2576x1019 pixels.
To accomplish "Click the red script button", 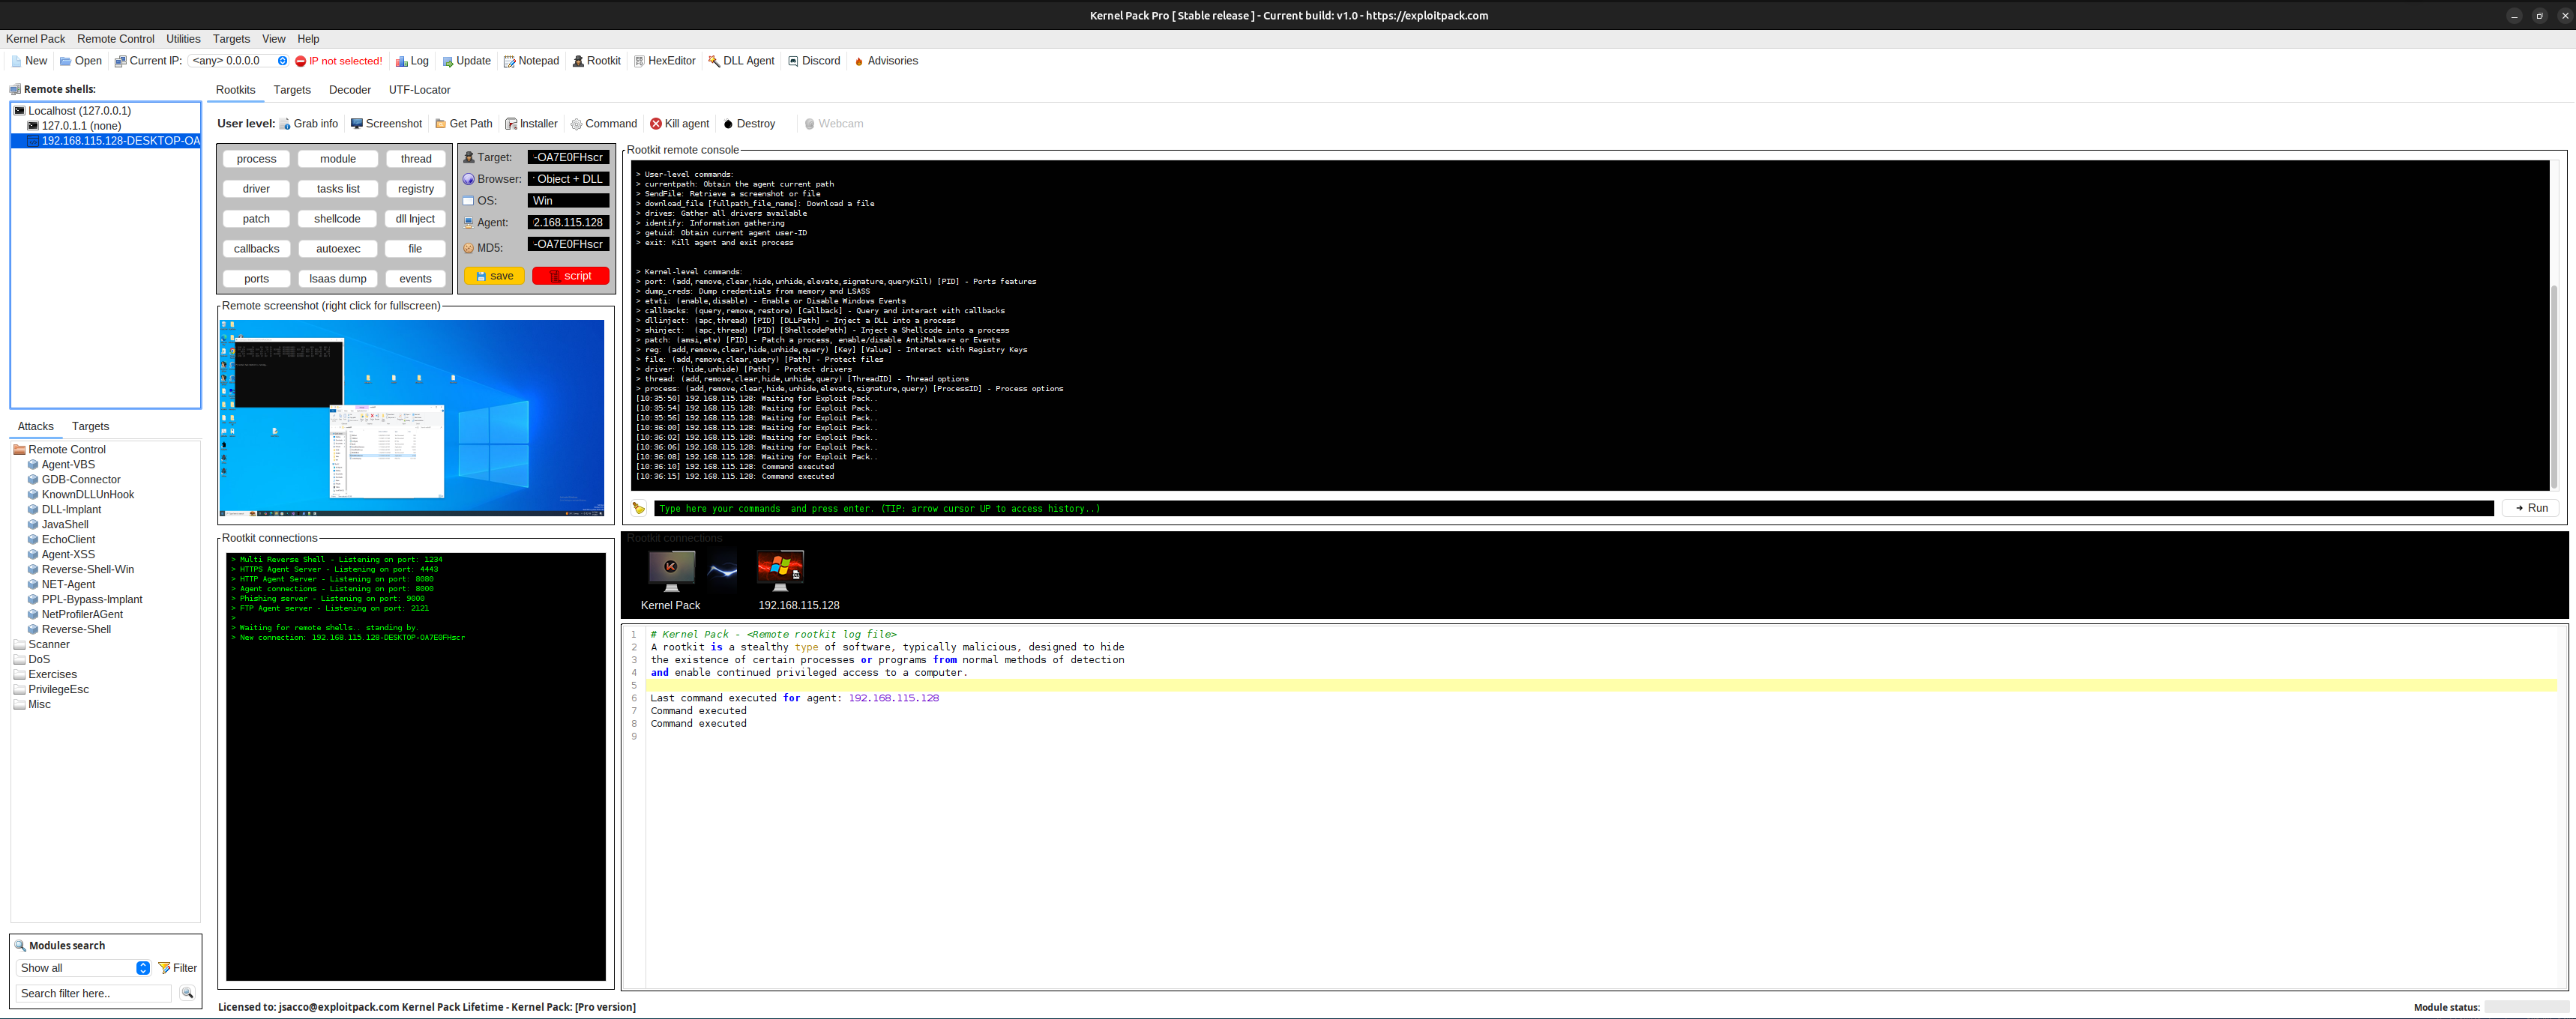I will point(570,276).
